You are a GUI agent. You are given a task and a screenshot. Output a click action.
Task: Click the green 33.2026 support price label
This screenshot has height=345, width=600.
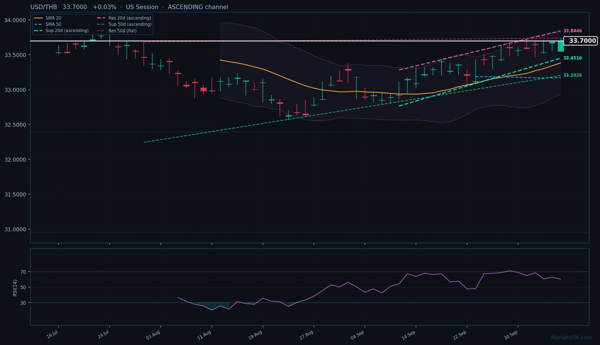coord(572,75)
